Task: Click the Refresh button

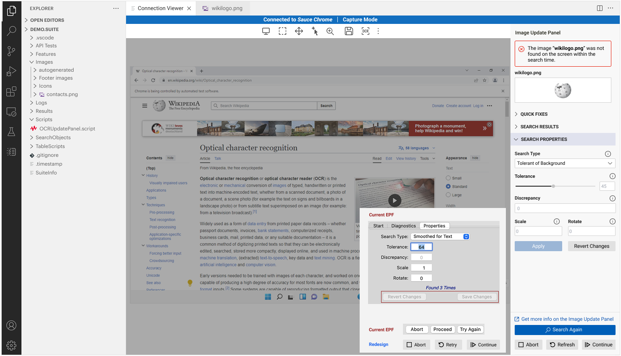Action: [x=562, y=345]
